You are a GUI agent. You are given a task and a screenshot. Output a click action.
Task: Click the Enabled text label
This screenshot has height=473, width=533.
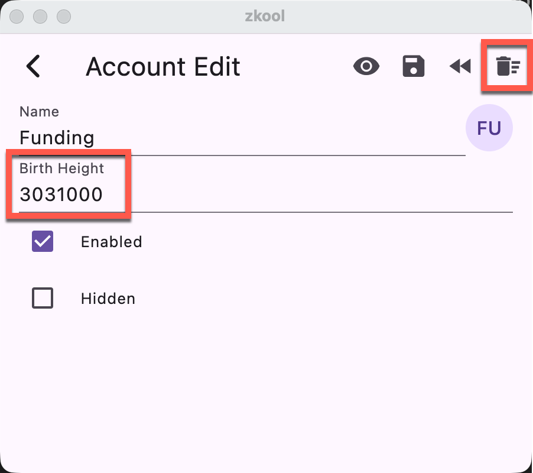tap(112, 242)
